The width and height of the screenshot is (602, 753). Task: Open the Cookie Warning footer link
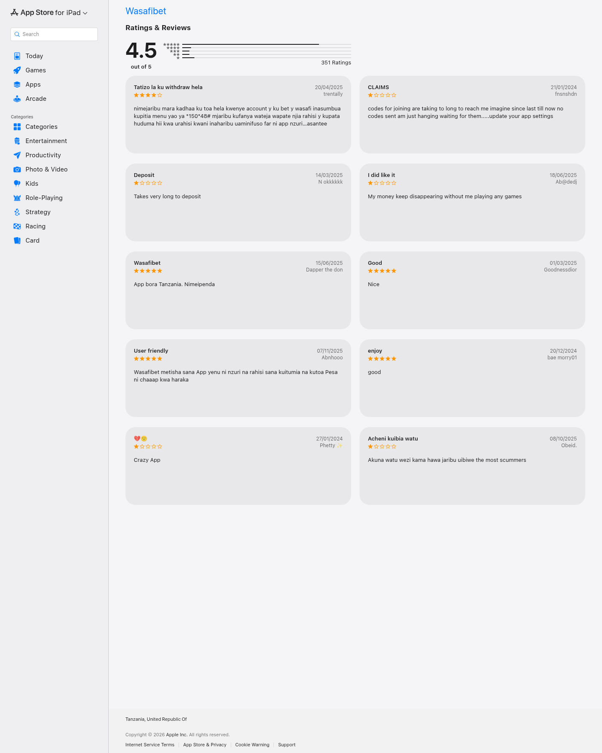pos(252,745)
